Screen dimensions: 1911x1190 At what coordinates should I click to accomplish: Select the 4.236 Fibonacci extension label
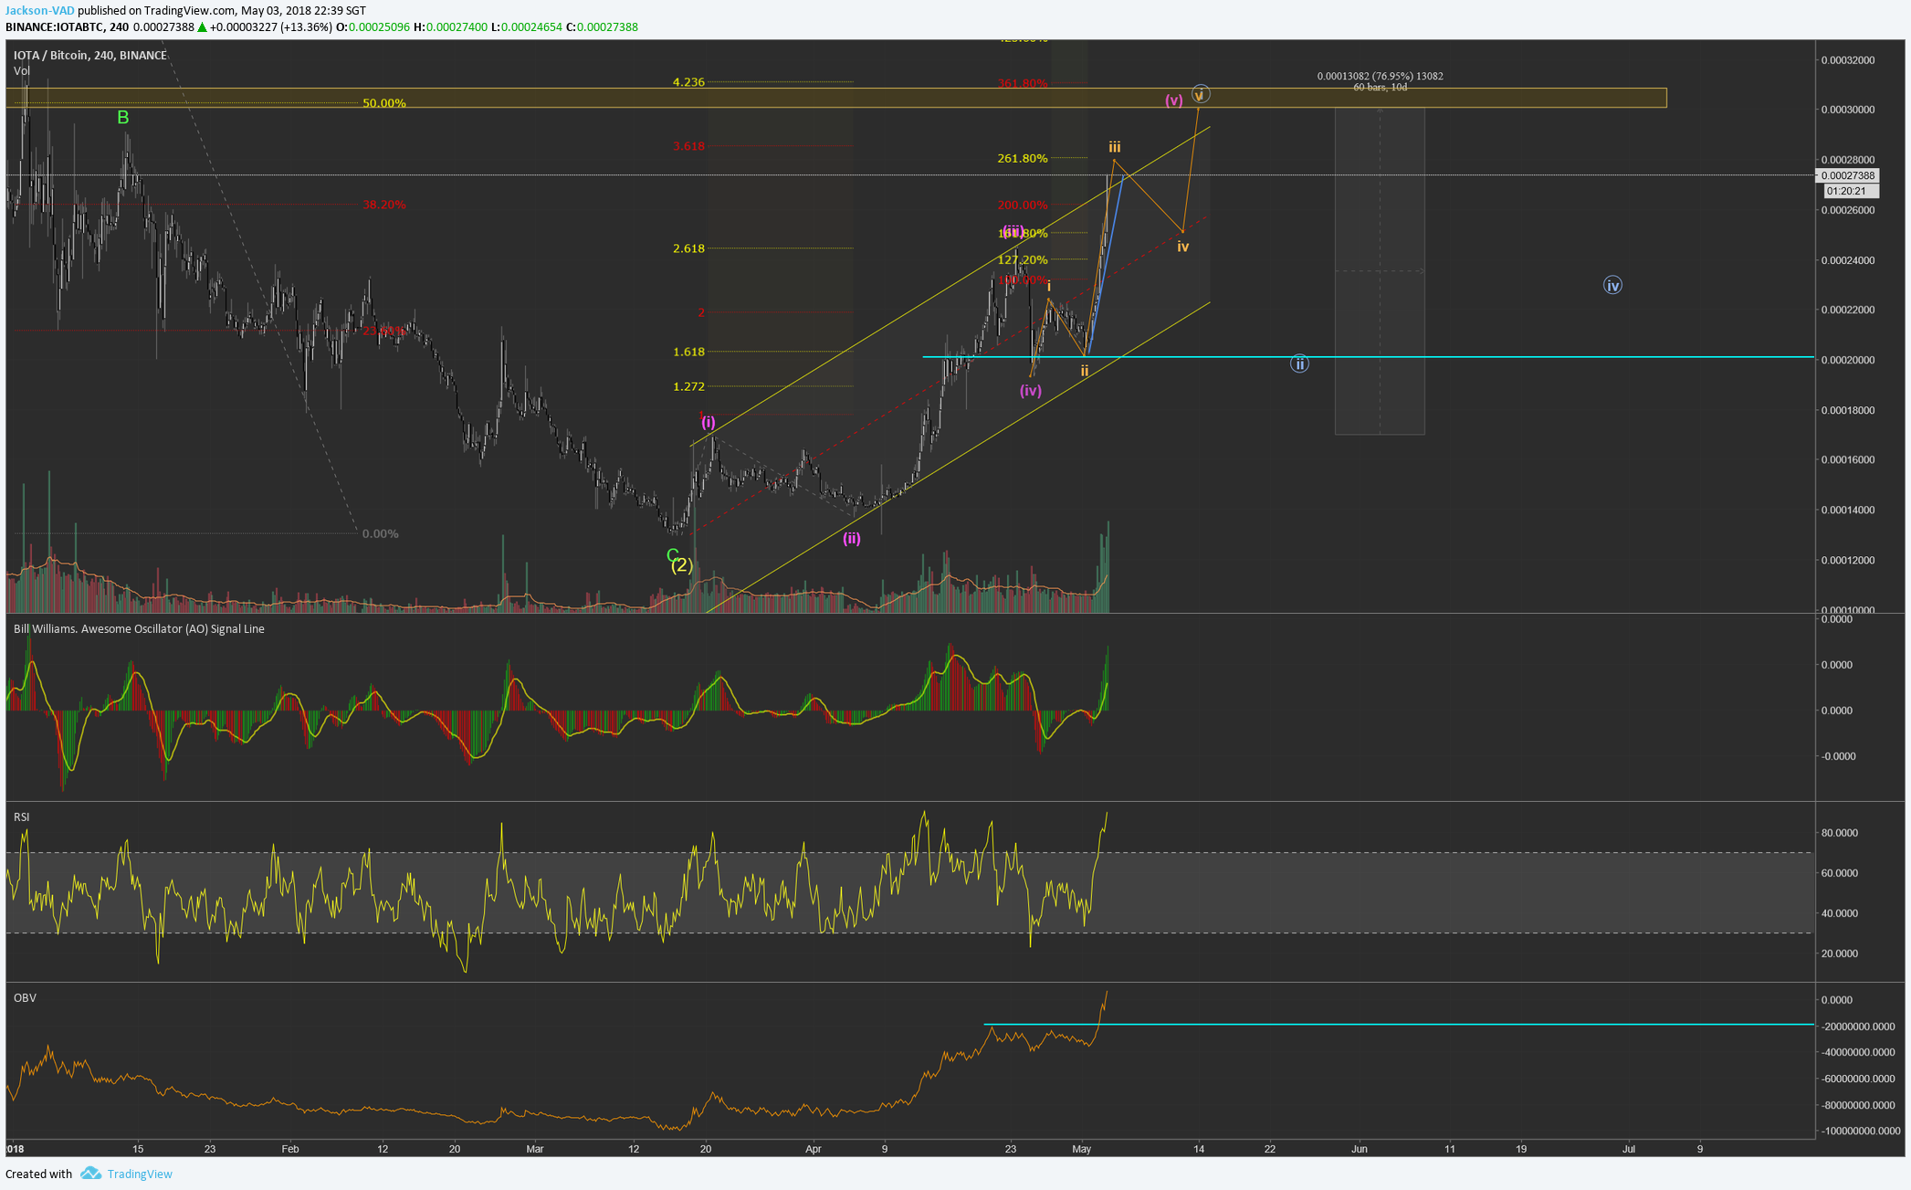[x=688, y=81]
